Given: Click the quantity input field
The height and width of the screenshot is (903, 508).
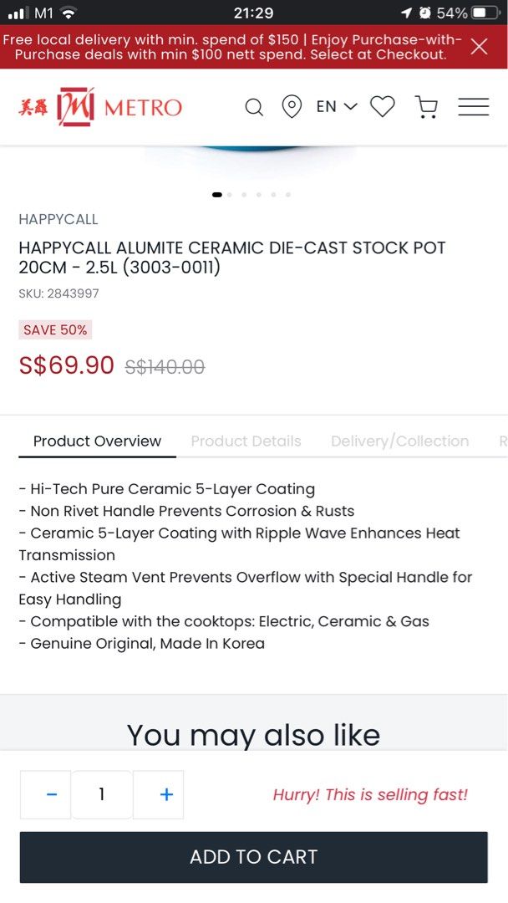Looking at the screenshot, I should pyautogui.click(x=101, y=794).
